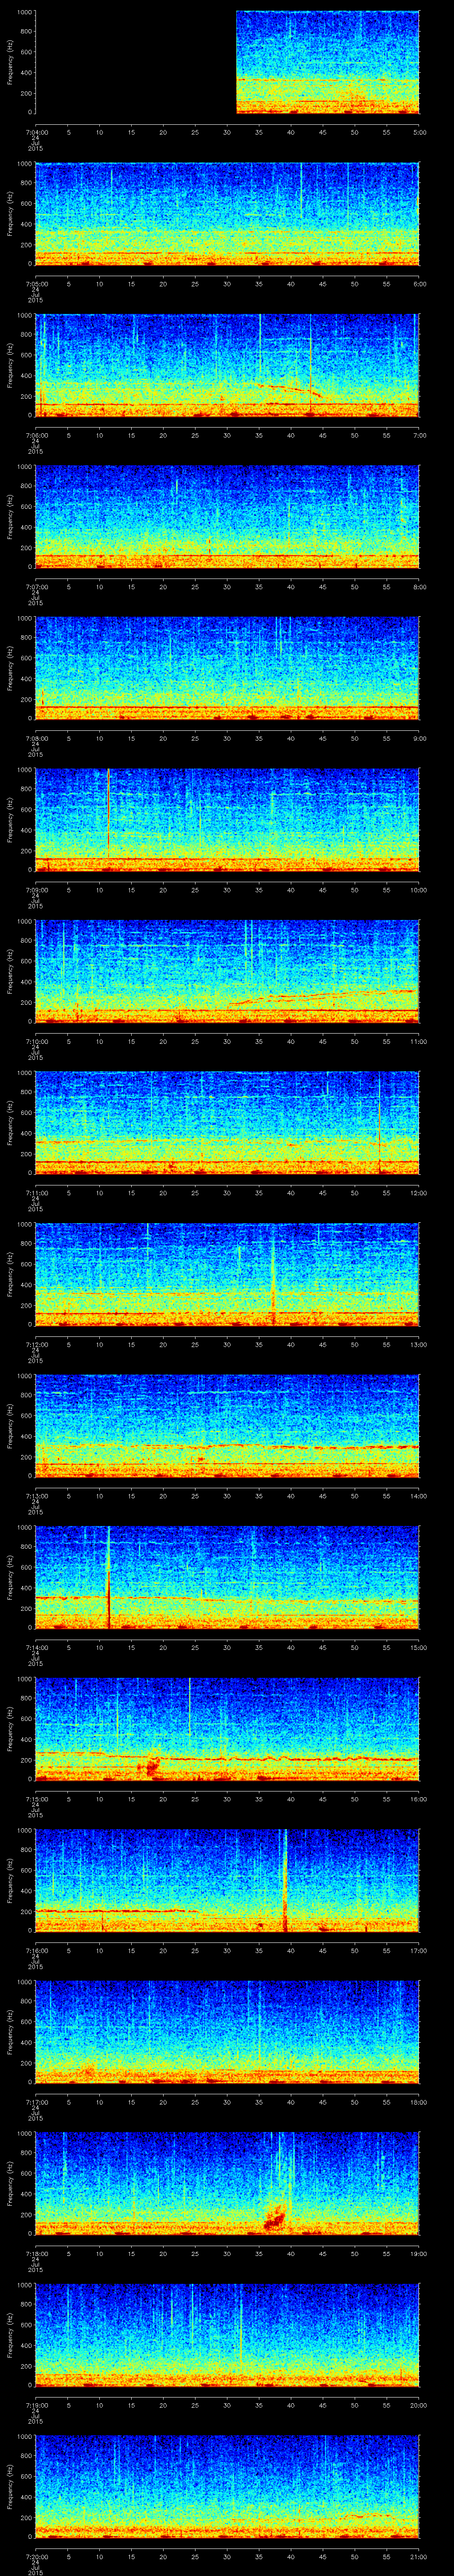Select the spectrogram panel starting at 7:08:00
This screenshot has height=2576, width=454.
tap(227, 668)
